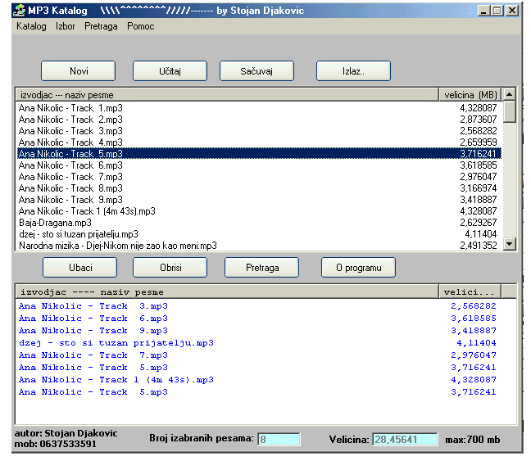This screenshot has height=461, width=531.
Task: Select 'Ana Nikolic - Track 4.mp3' in top list
Action: [x=259, y=142]
